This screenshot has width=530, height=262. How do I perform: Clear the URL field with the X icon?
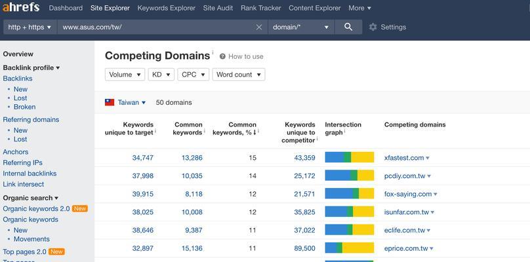(259, 28)
